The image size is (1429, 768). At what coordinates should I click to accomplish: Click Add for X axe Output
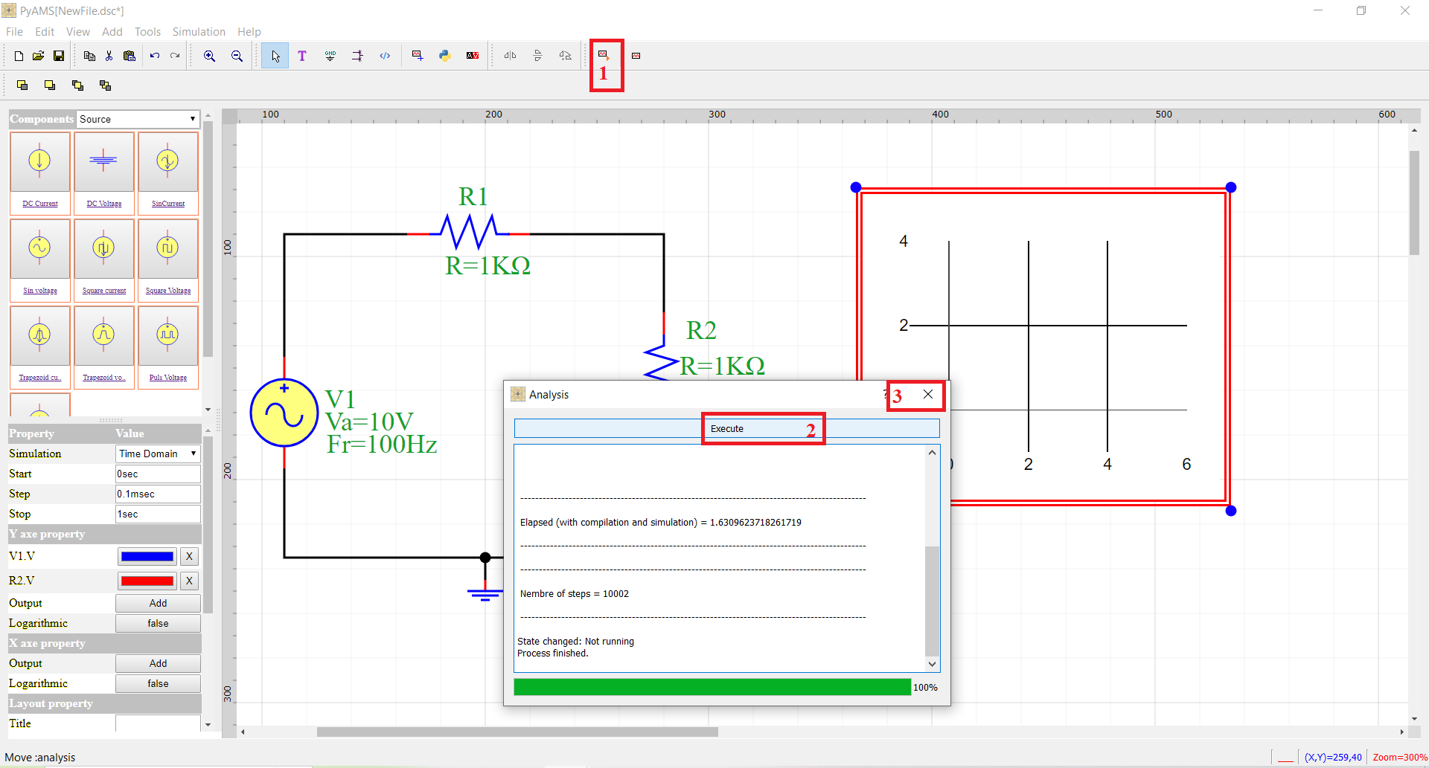point(158,663)
